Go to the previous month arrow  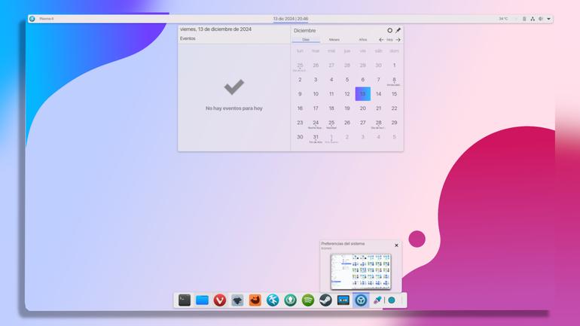(381, 40)
